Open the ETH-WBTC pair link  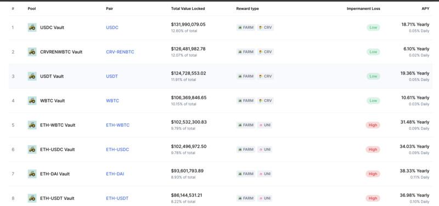(118, 125)
